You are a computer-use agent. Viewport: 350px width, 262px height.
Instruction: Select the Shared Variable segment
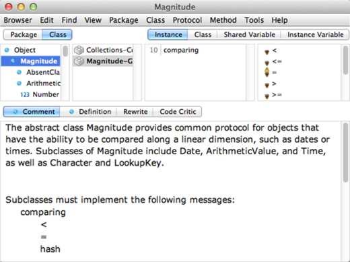tap(249, 35)
